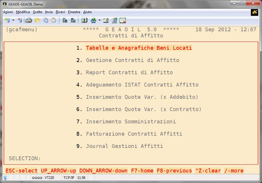
Task: Select Tabelle e Anagrafiche Beni Locati
Action: [x=139, y=48]
